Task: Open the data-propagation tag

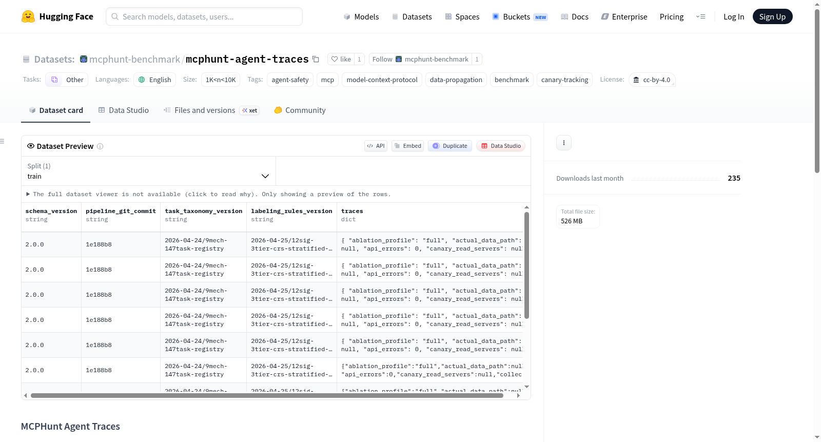Action: [456, 80]
